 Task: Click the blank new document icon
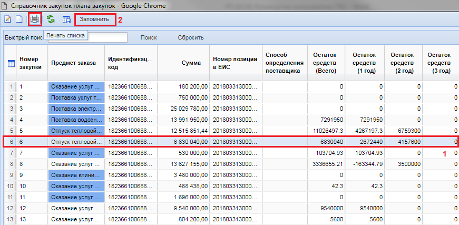tap(18, 19)
